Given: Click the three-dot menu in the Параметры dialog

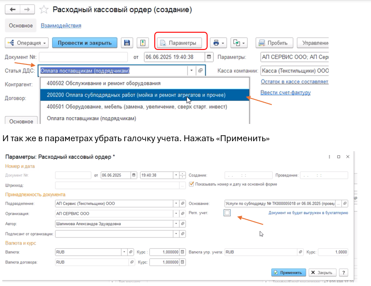Looking at the screenshot, I should pyautogui.click(x=329, y=157).
